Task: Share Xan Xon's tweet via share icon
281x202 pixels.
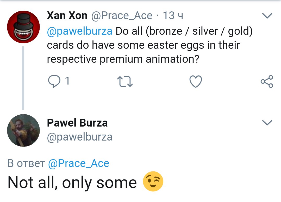Action: pos(267,81)
